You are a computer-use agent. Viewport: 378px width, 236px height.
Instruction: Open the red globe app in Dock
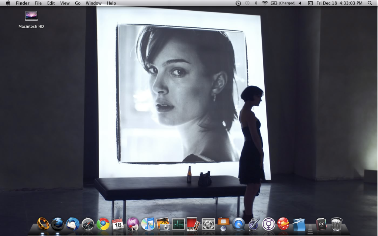point(283,224)
